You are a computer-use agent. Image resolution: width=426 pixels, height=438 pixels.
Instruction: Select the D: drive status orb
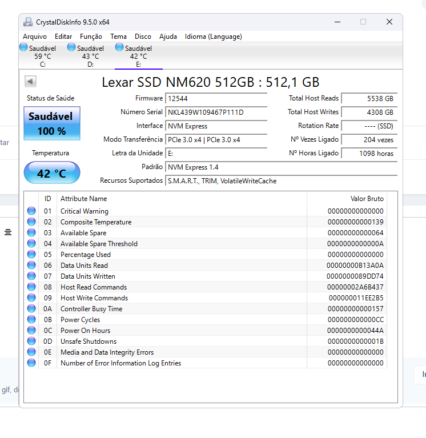tap(71, 47)
